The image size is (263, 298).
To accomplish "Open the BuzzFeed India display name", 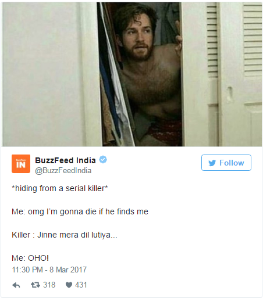I will [x=65, y=160].
